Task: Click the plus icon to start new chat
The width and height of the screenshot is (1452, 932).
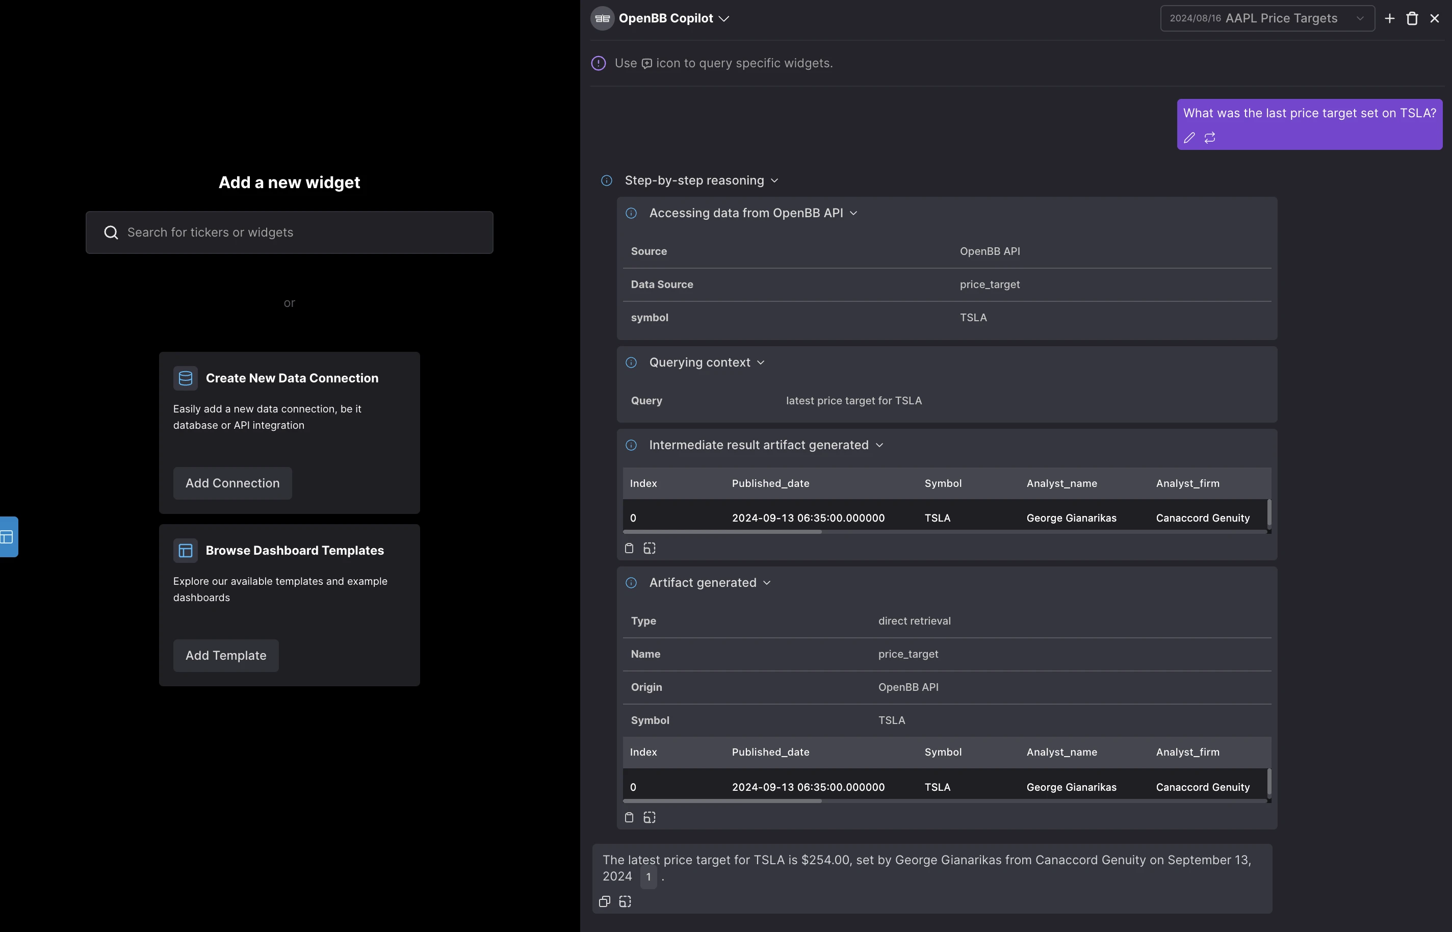Action: [1390, 18]
